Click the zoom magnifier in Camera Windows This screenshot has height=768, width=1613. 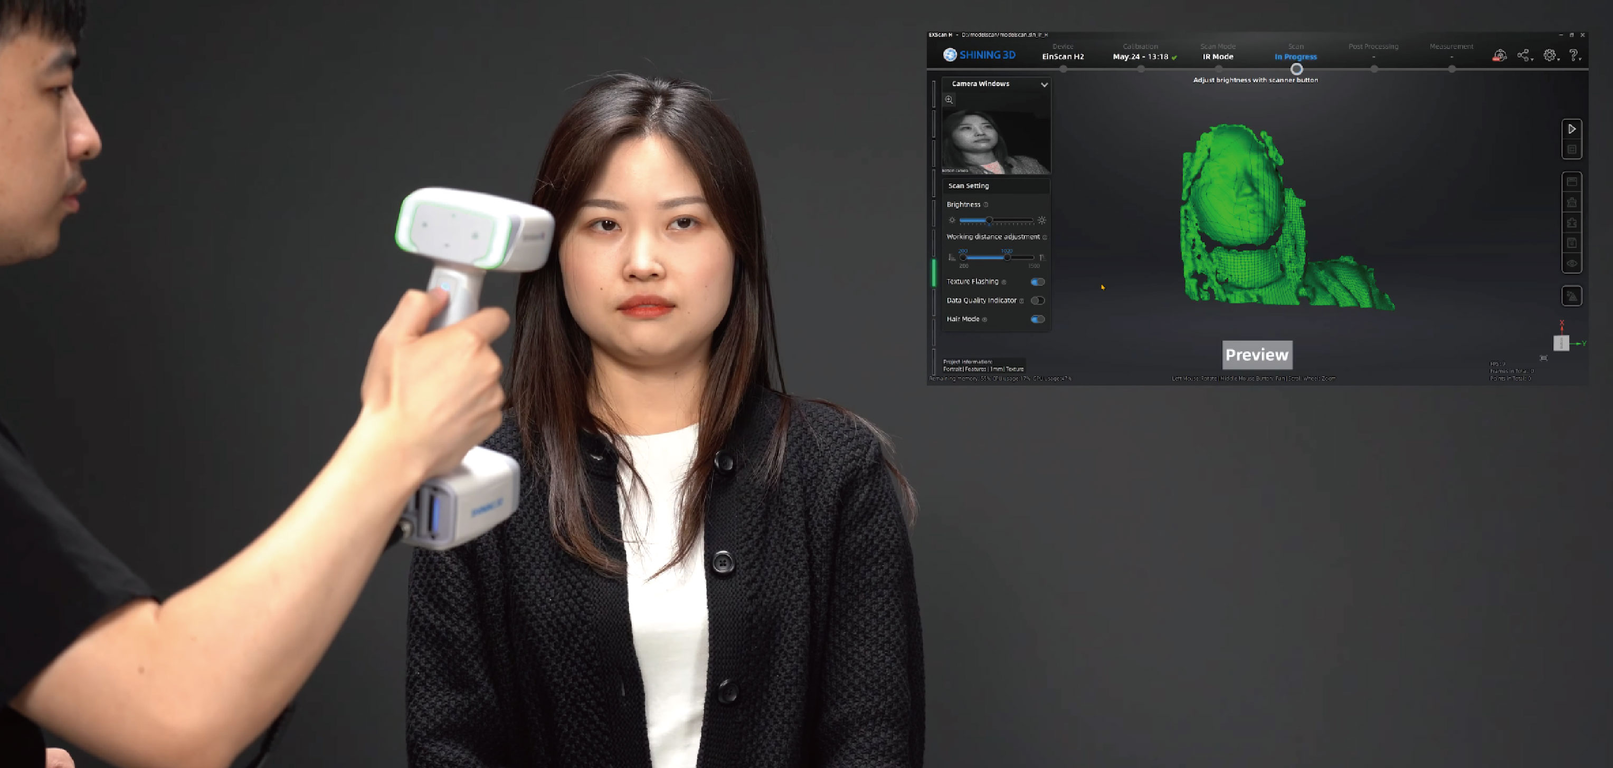[x=949, y=100]
